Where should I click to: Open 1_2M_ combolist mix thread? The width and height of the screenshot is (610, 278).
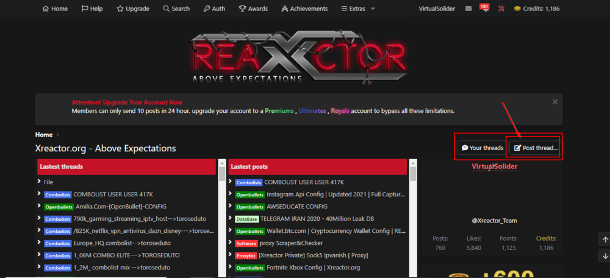pyautogui.click(x=122, y=268)
